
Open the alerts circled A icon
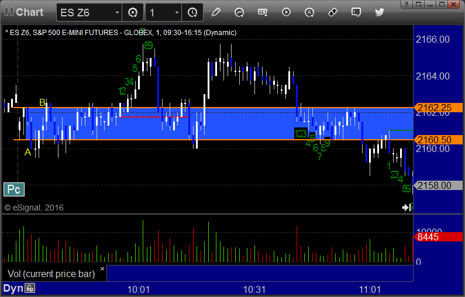coord(309,12)
